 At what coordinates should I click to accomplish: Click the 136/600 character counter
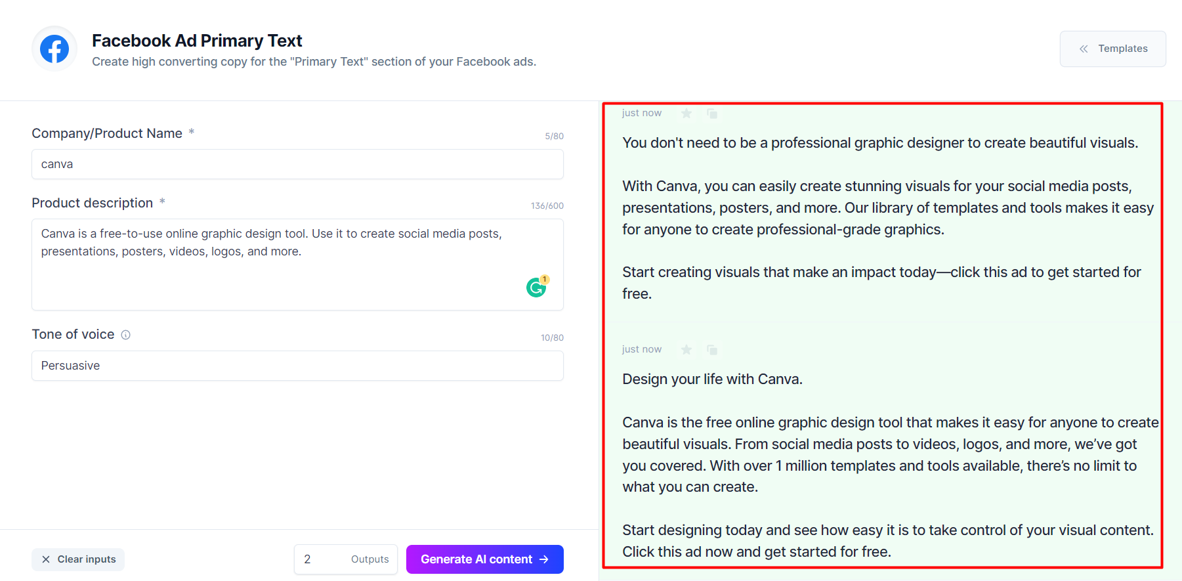pos(547,206)
